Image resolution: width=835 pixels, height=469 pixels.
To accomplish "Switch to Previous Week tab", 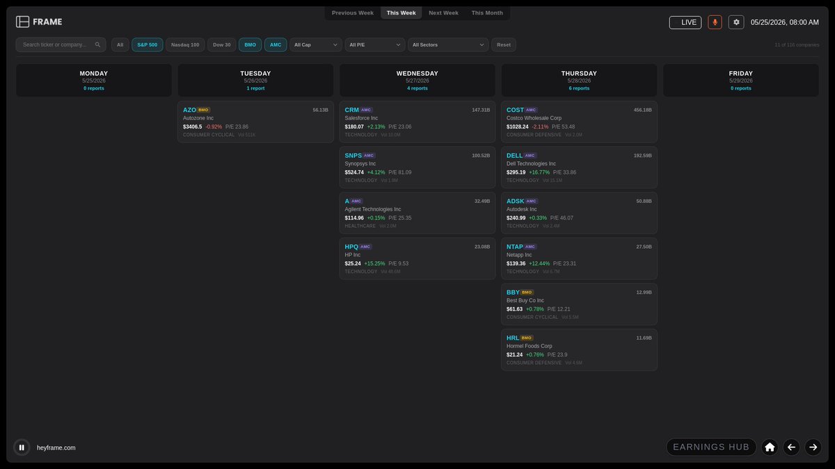I will 353,13.
